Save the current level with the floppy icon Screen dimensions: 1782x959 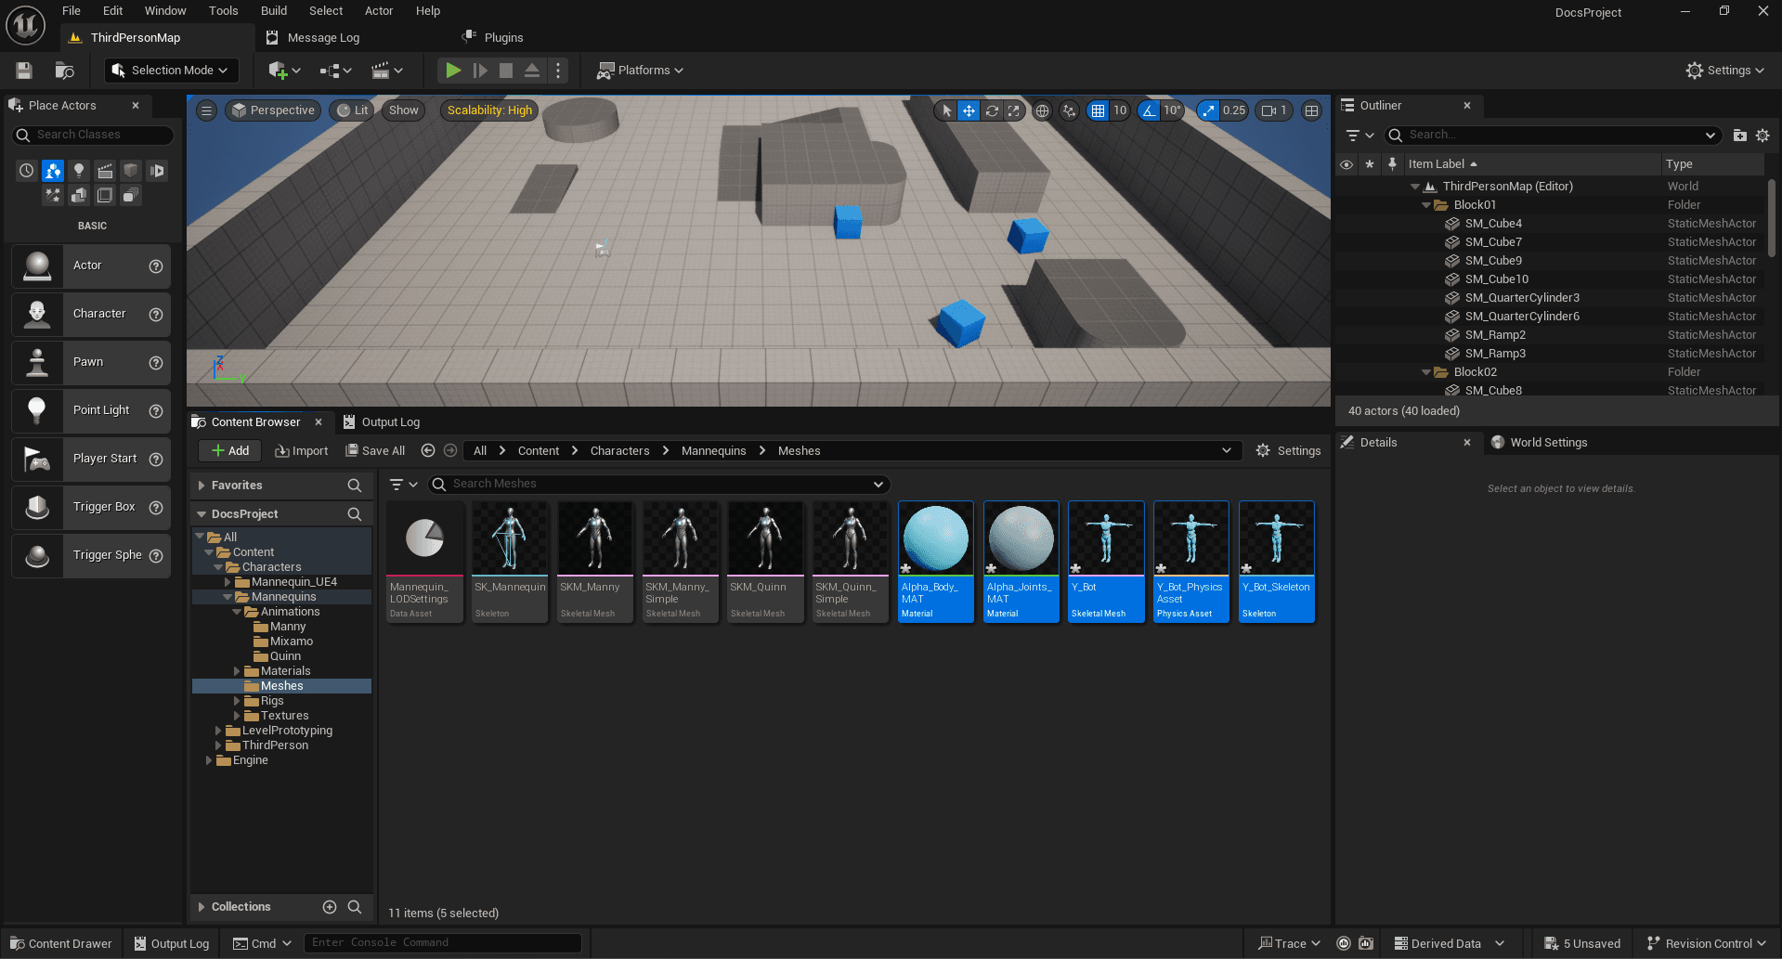tap(24, 71)
